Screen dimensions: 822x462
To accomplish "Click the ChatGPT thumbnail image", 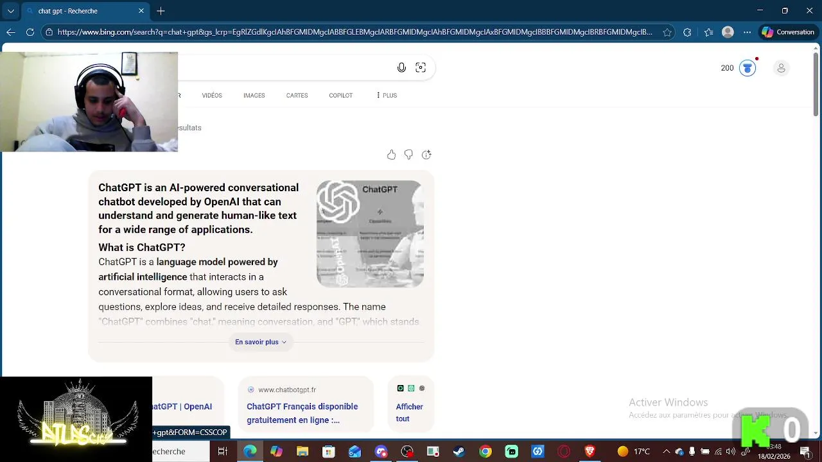I will [x=370, y=234].
